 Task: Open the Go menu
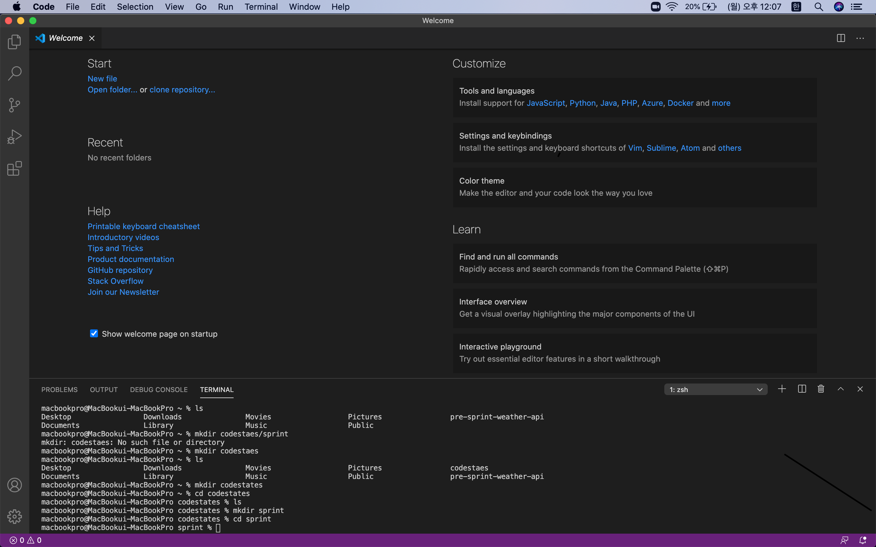coord(201,7)
